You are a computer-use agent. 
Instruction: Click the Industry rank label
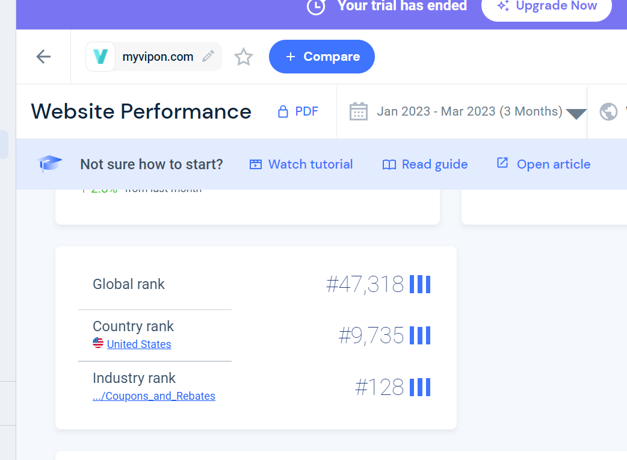[x=134, y=378]
